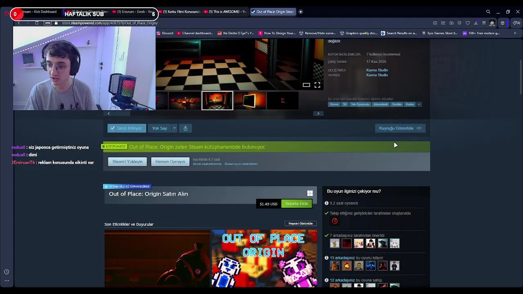Click the Gerilim tag

coord(397,104)
